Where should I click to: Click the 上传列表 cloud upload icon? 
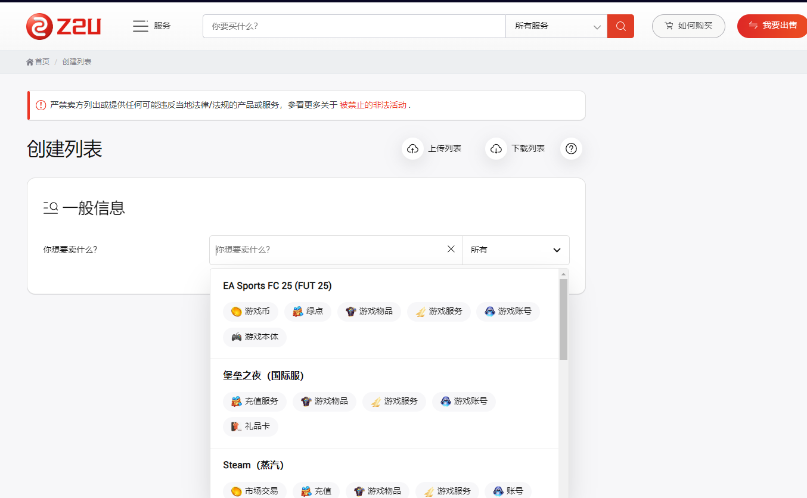(x=412, y=149)
